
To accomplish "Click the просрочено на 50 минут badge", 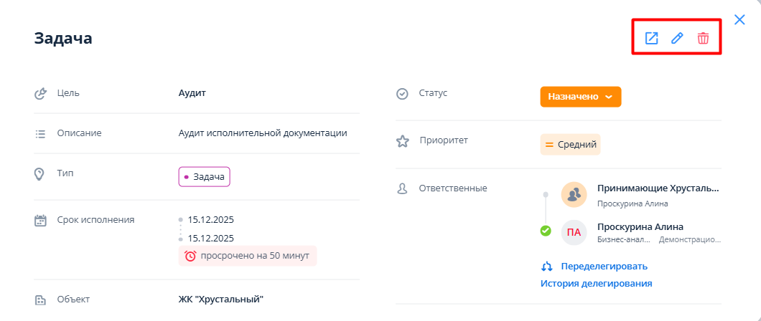I will pyautogui.click(x=248, y=256).
